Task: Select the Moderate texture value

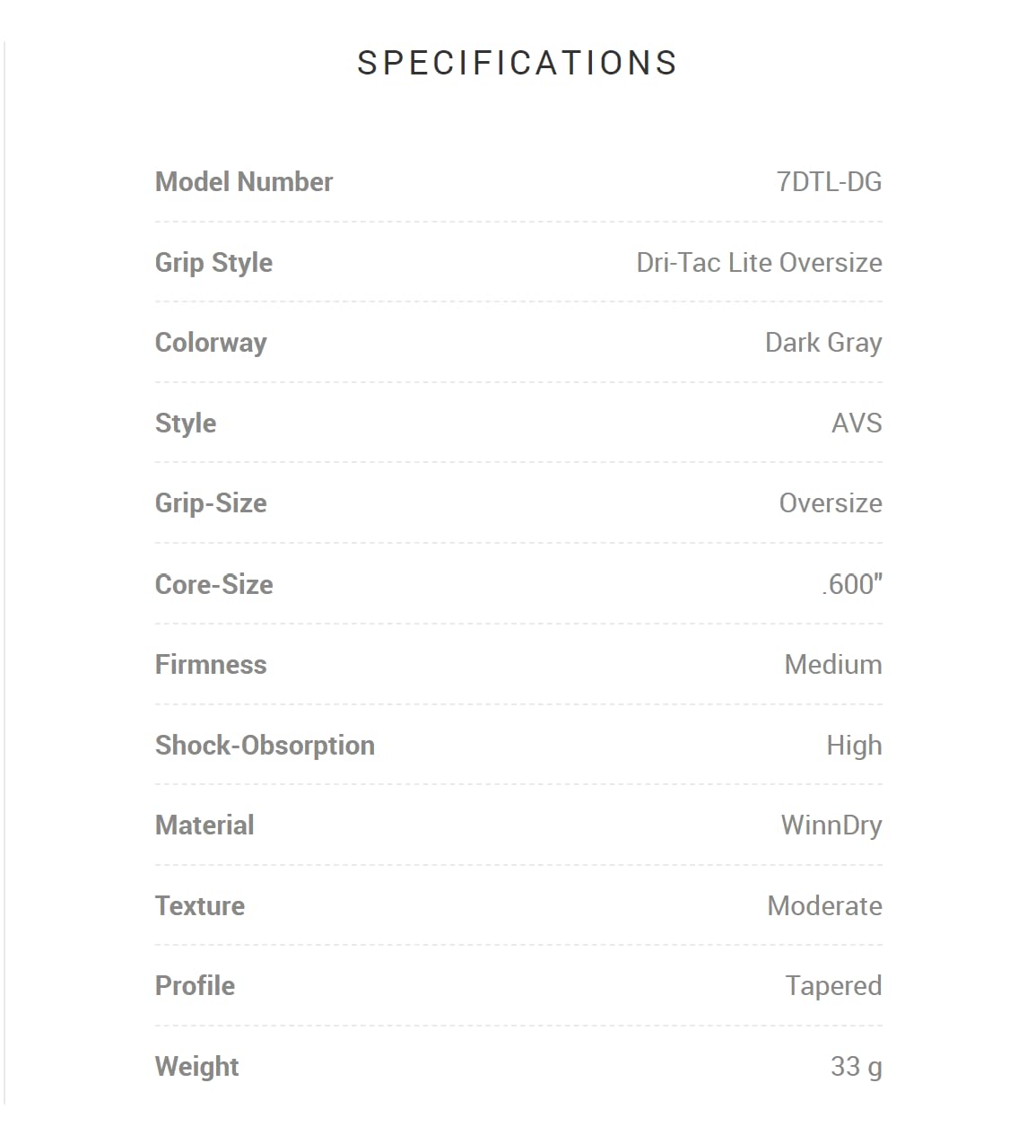Action: [825, 906]
